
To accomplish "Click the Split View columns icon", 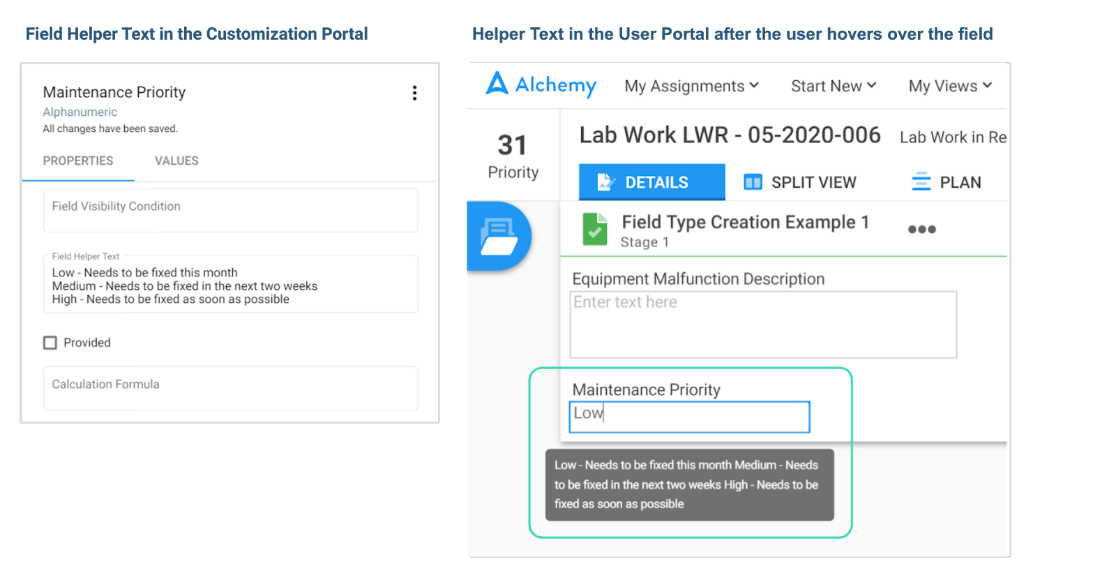I will click(753, 182).
